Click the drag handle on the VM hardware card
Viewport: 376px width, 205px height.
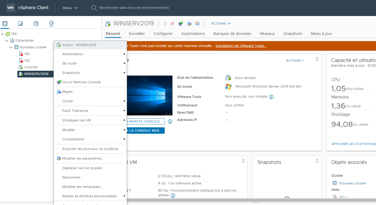243,161
